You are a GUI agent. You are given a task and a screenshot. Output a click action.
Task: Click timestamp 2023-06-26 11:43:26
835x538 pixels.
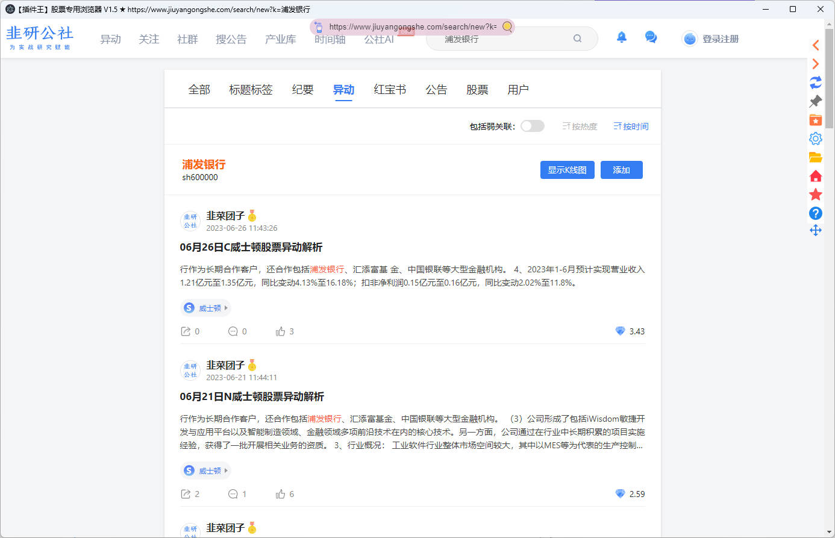coord(242,228)
